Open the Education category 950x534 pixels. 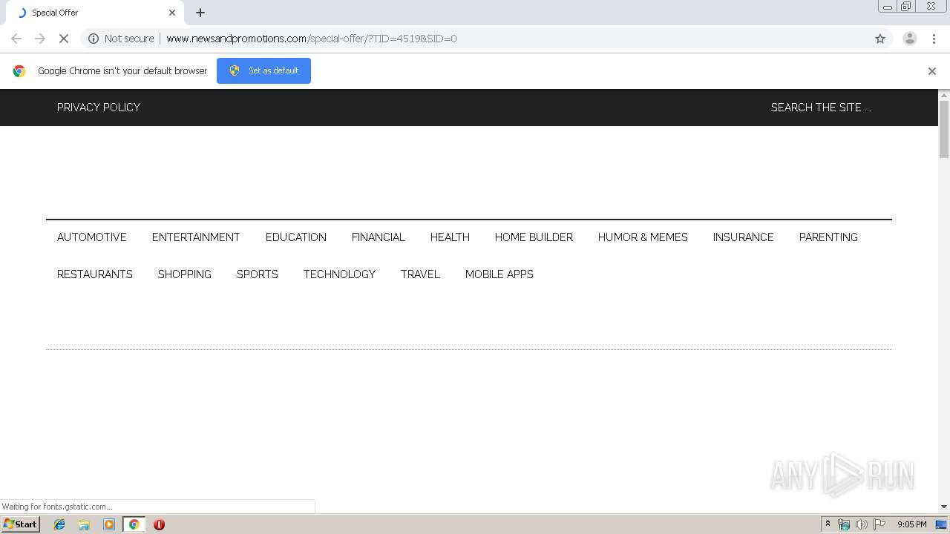(296, 237)
